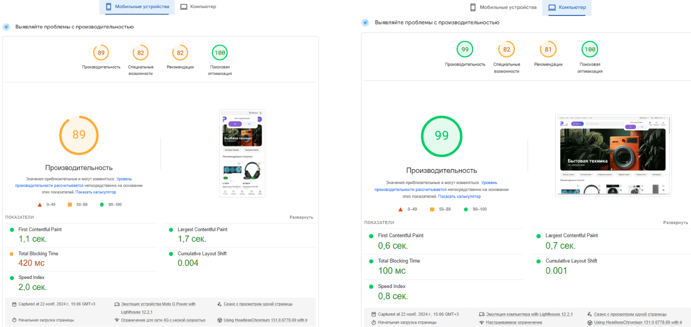Open 'Сеанс с просмотром одной страницы' in the right report
The image size is (691, 327).
pos(629,314)
